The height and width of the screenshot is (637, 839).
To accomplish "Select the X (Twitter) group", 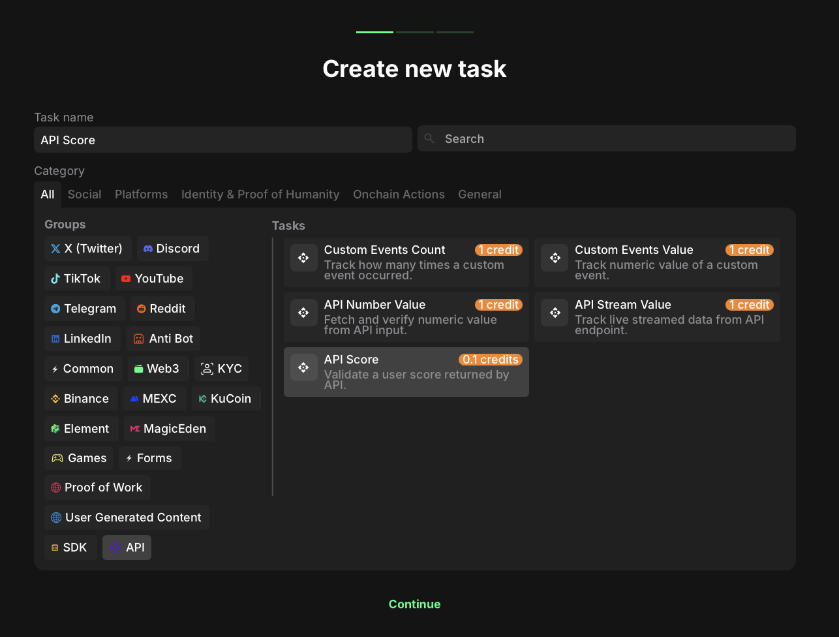I will (87, 249).
